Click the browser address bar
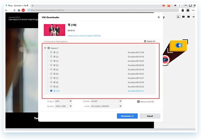 [x=103, y=10]
